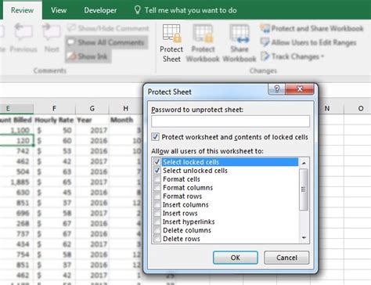Image resolution: width=371 pixels, height=285 pixels.
Task: Check the Delete columns option
Action: (x=157, y=230)
